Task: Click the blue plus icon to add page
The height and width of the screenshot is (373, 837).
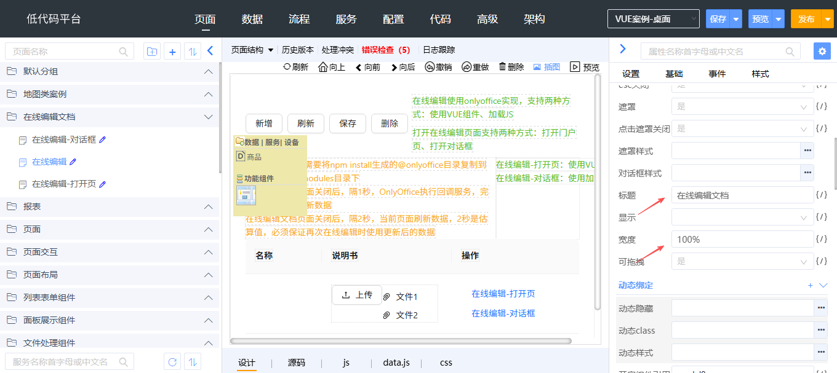Action: (x=172, y=52)
